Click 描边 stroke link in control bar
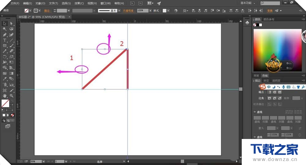Viewport: 306px width, 165px height. tap(48, 11)
